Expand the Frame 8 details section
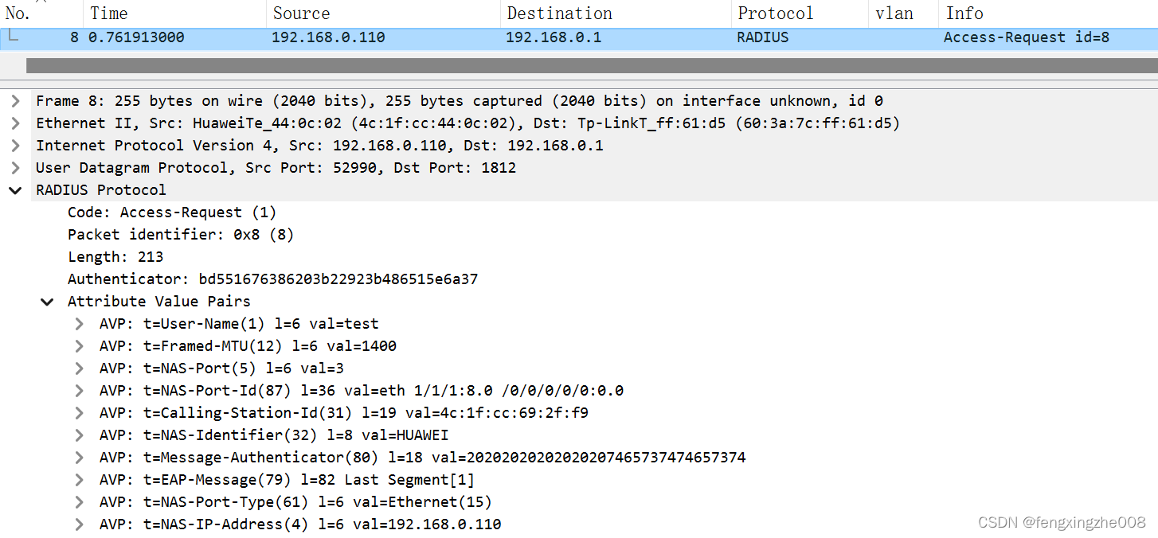The image size is (1158, 538). (15, 100)
